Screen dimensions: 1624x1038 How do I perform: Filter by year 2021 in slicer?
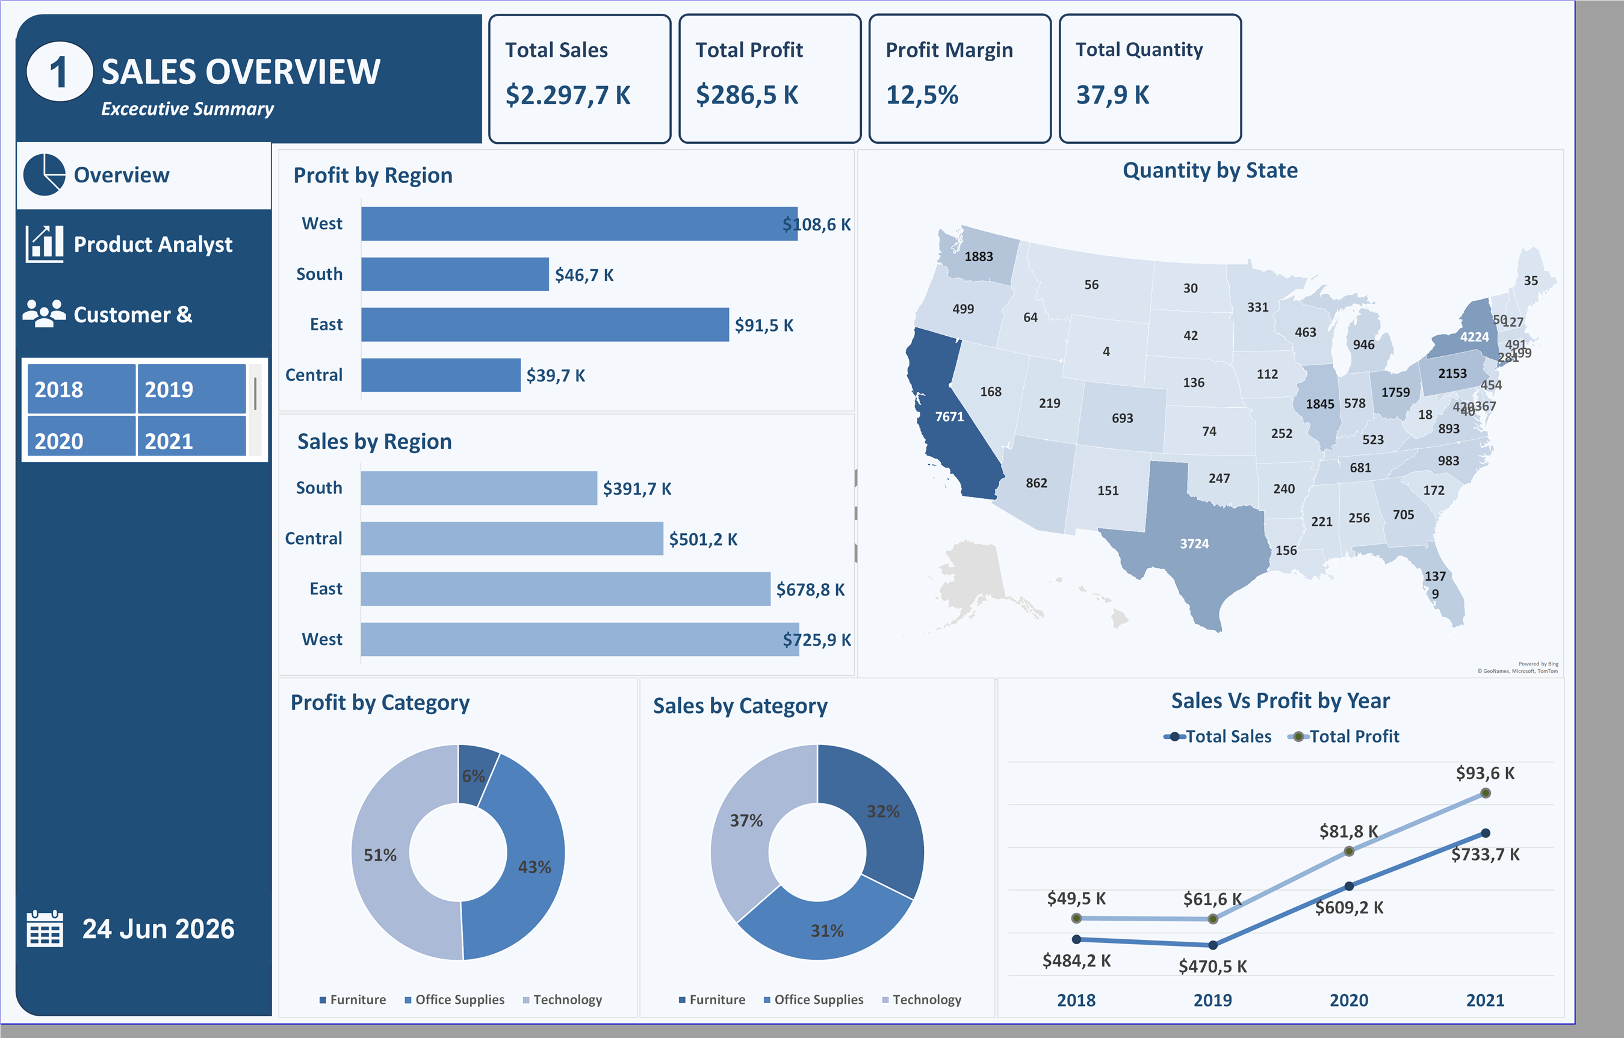(x=191, y=436)
